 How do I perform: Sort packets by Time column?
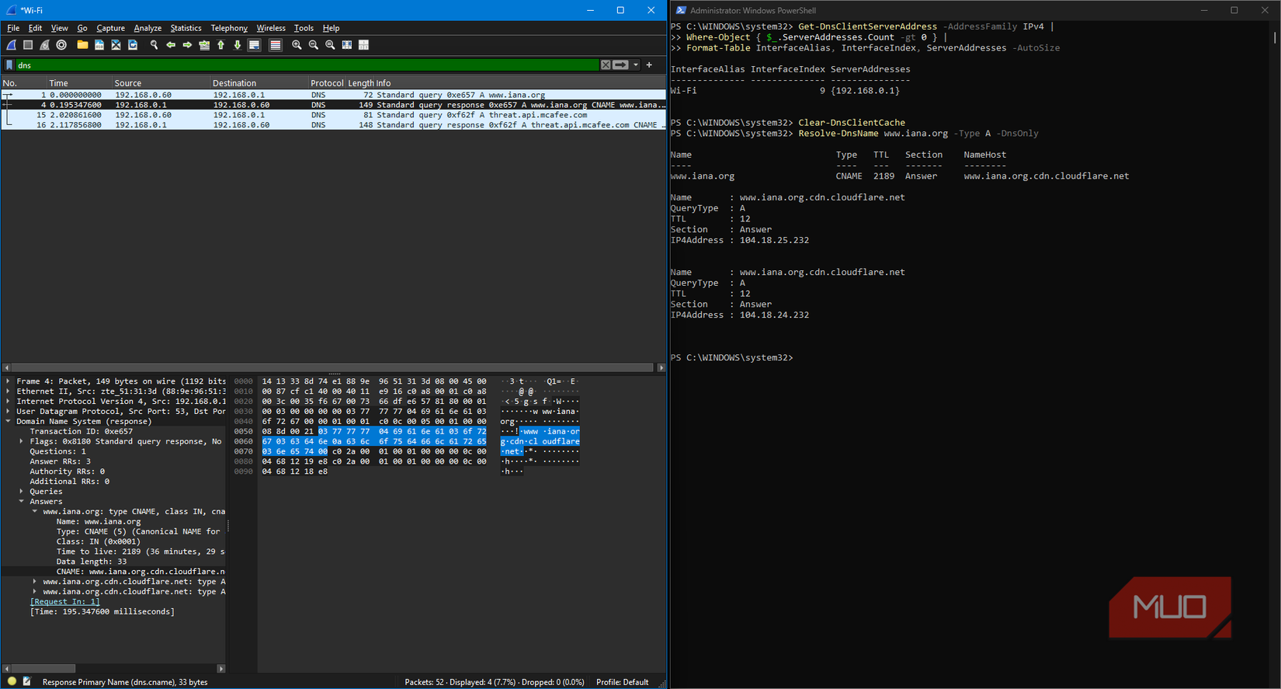pos(78,83)
